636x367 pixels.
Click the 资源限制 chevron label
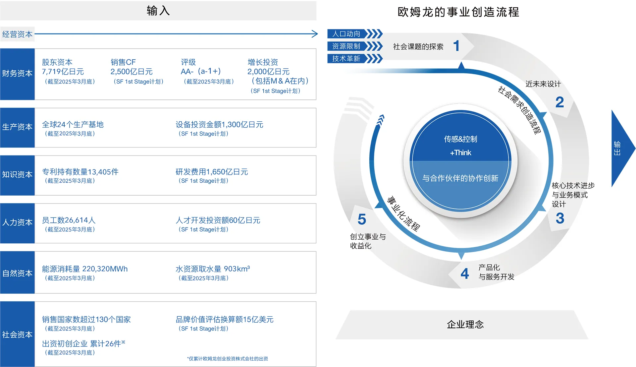point(346,46)
